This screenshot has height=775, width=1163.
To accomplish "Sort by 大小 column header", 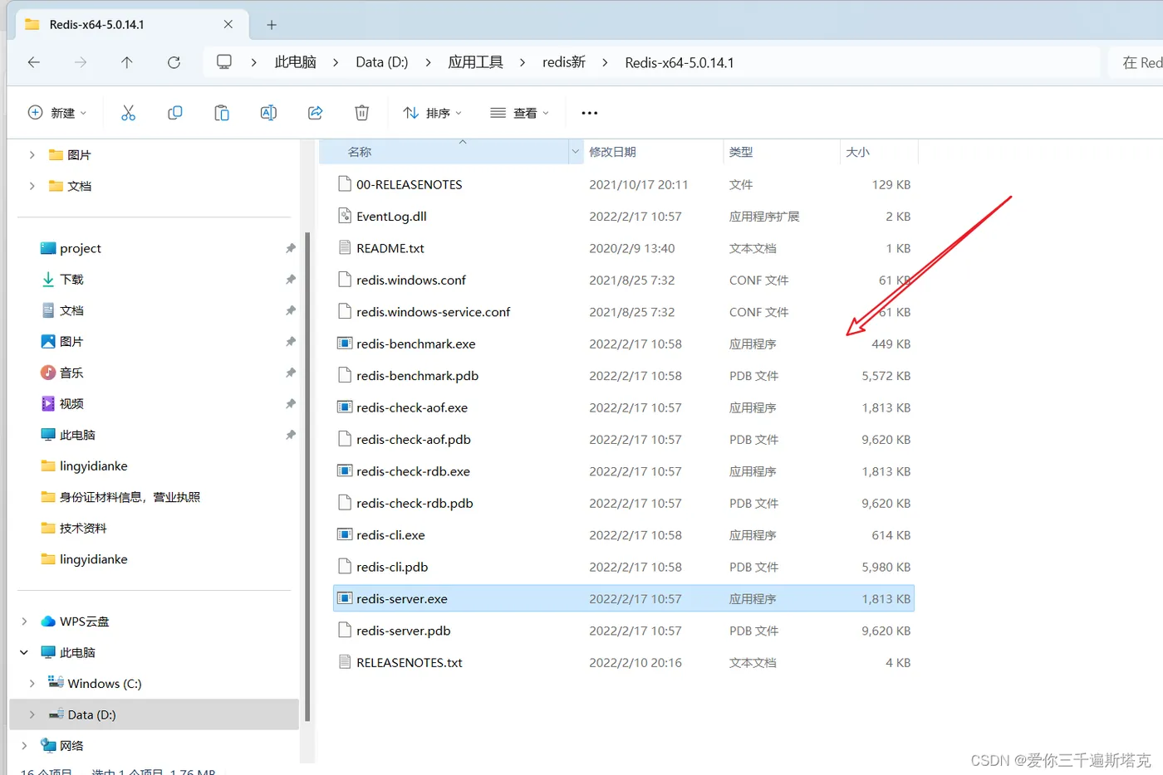I will 879,152.
